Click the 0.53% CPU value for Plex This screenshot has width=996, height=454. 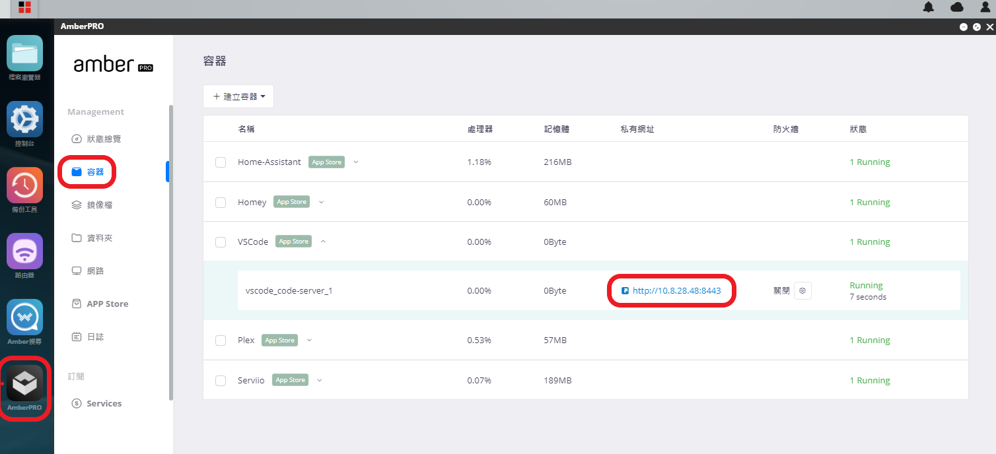[479, 340]
